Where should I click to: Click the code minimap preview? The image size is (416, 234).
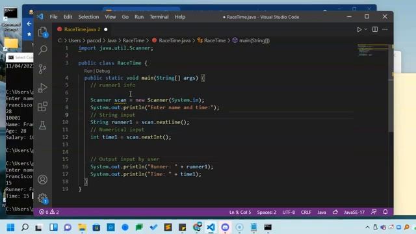pyautogui.click(x=372, y=50)
